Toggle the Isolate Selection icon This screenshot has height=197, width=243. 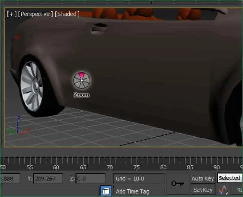(105, 191)
